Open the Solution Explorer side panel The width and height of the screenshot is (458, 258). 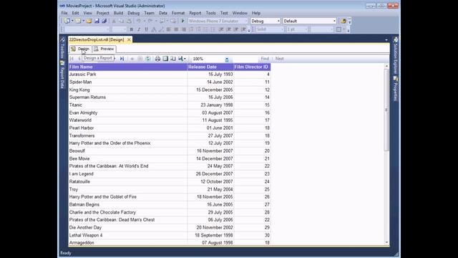(396, 56)
